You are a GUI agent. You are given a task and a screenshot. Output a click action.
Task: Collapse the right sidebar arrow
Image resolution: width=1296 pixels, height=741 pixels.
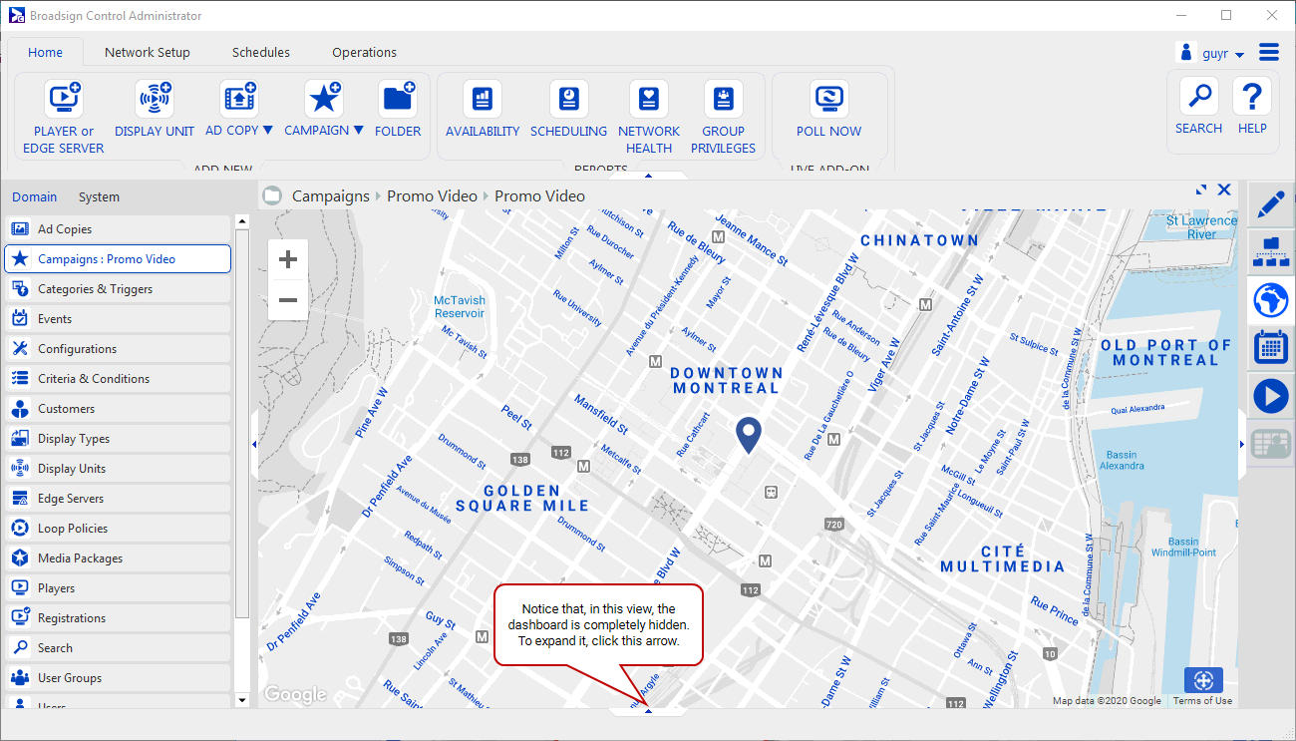[x=1242, y=444]
